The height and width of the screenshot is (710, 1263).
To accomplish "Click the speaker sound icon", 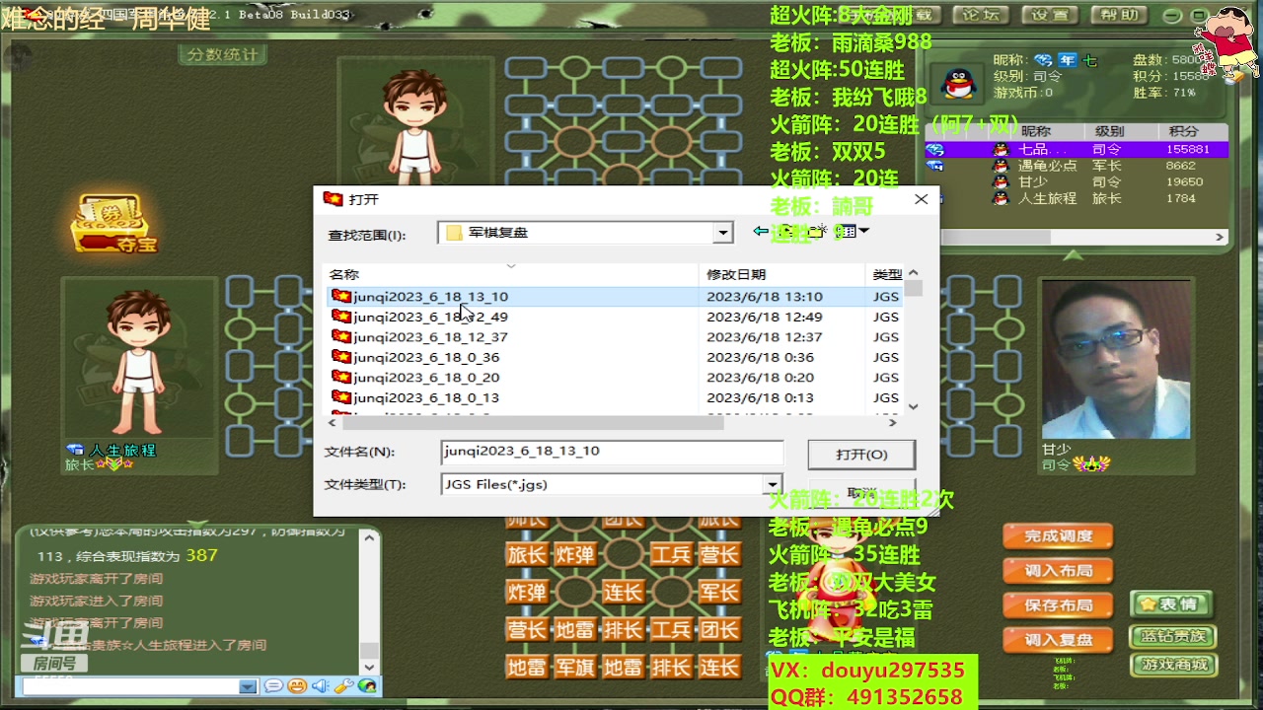I will click(x=320, y=685).
